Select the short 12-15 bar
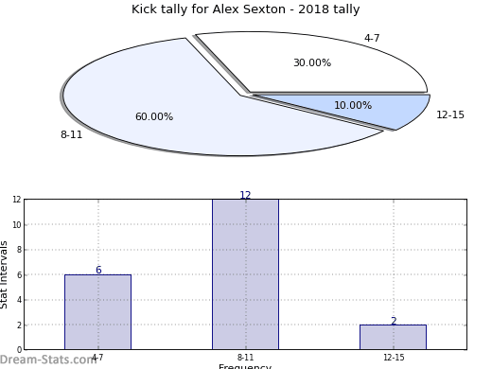Viewport: 492px width, 369px height. [x=393, y=337]
